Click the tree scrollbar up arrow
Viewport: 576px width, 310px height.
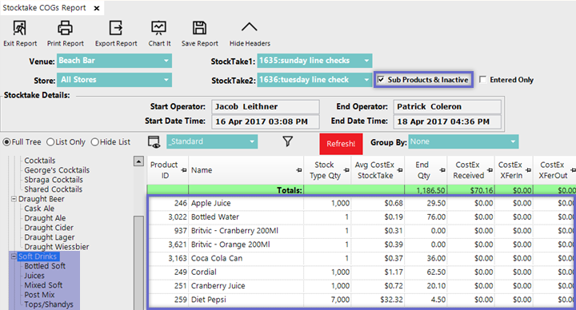click(x=138, y=161)
